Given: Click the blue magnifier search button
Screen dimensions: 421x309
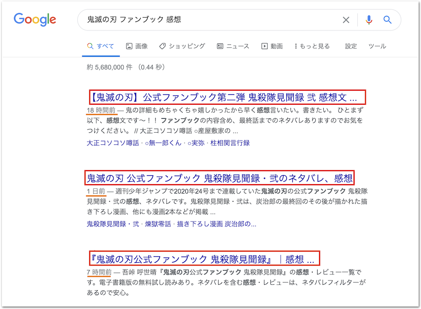Looking at the screenshot, I should coord(387,20).
